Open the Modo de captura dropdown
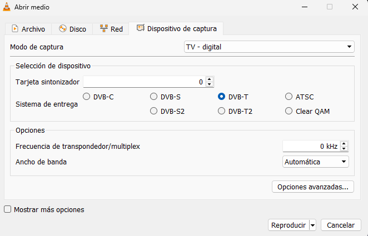 click(268, 47)
